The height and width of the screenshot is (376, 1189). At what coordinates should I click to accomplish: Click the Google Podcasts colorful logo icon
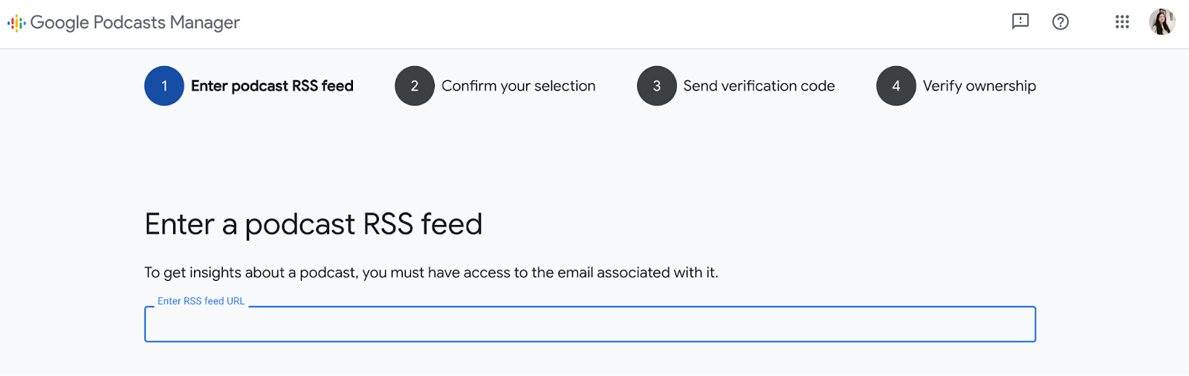16,23
